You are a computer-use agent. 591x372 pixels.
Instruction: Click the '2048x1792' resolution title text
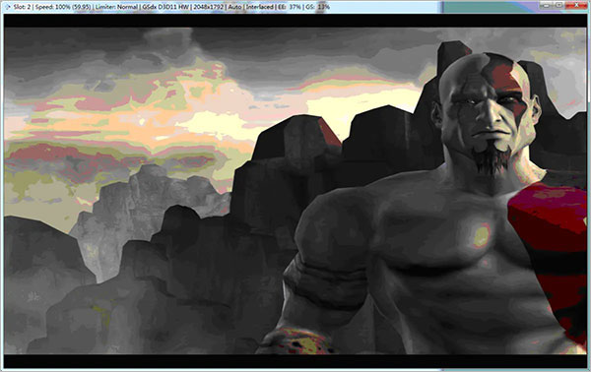click(x=208, y=7)
